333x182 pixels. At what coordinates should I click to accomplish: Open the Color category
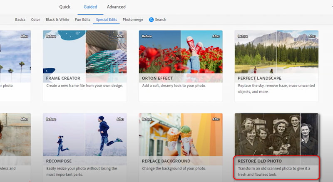pyautogui.click(x=35, y=20)
